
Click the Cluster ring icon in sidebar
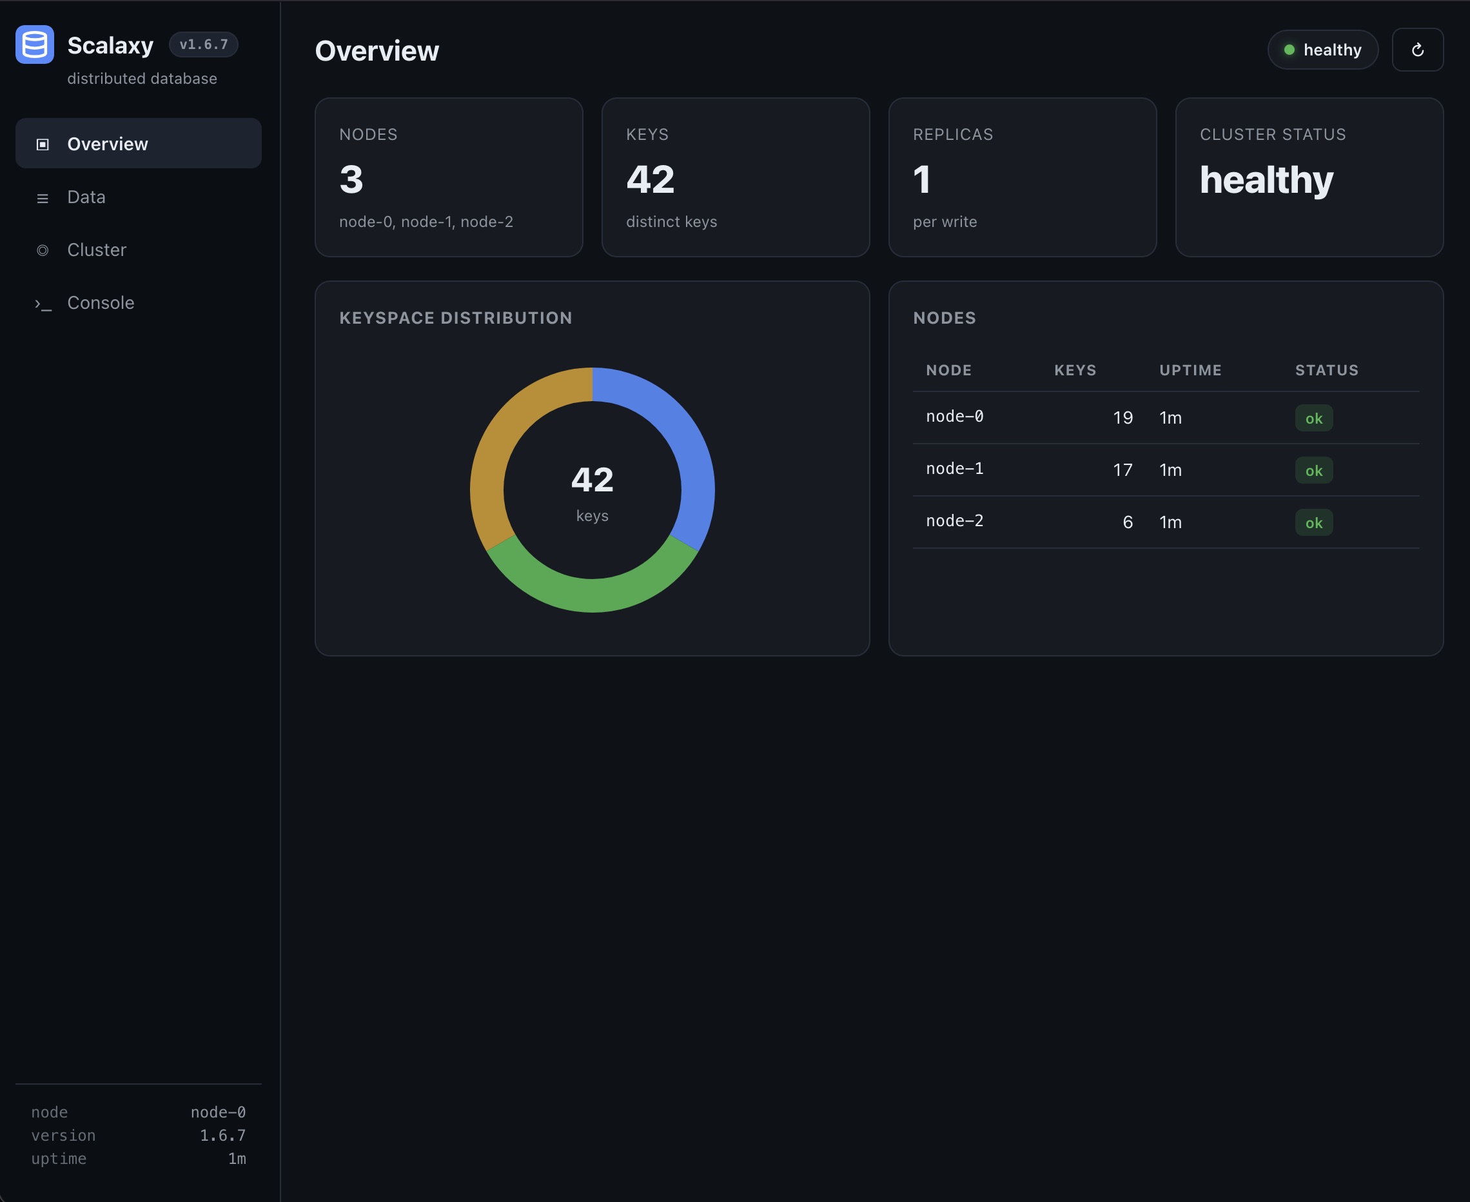[x=42, y=250]
